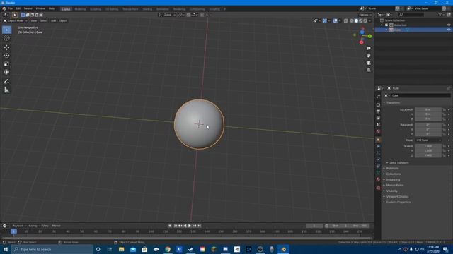Select the Annotate pencil tool
This screenshot has height=254, width=453.
pos(6,82)
